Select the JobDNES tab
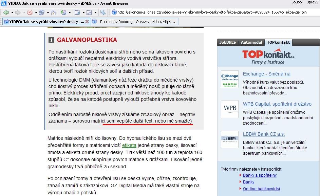Viewport: 320px width, 196px height. pyautogui.click(x=228, y=42)
